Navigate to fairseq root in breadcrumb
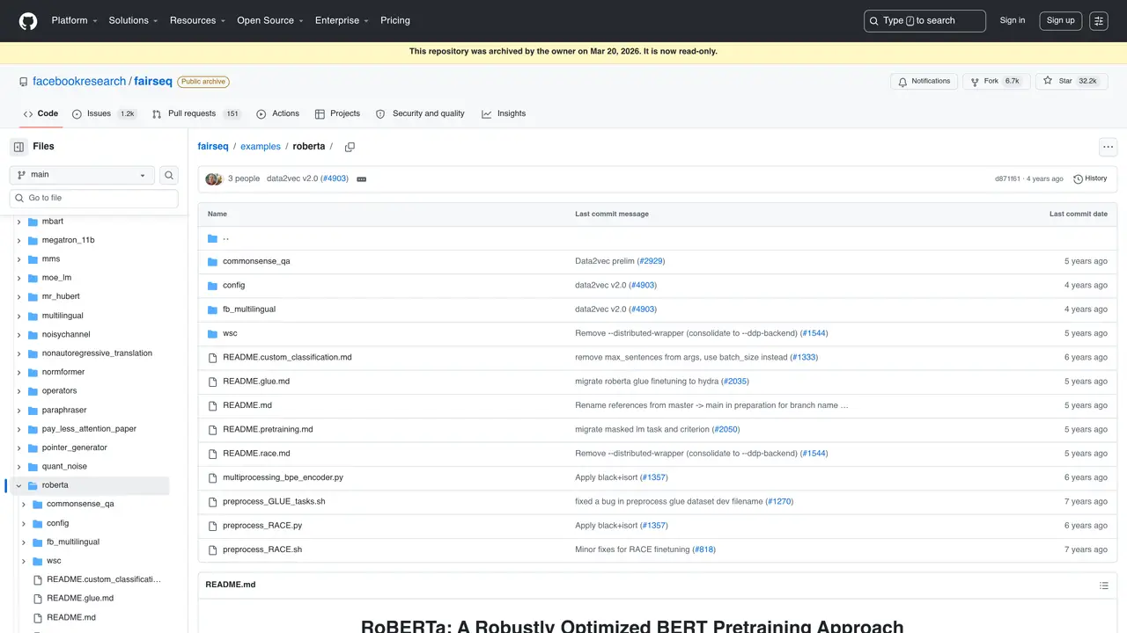This screenshot has height=633, width=1127. pos(213,147)
